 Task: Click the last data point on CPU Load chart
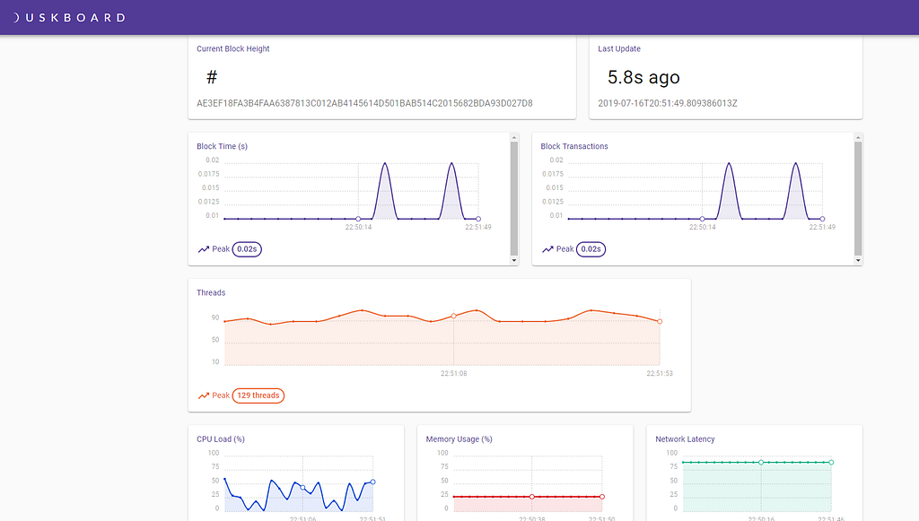372,482
